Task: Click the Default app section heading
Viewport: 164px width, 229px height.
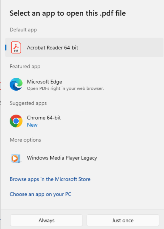Action: (x=23, y=30)
